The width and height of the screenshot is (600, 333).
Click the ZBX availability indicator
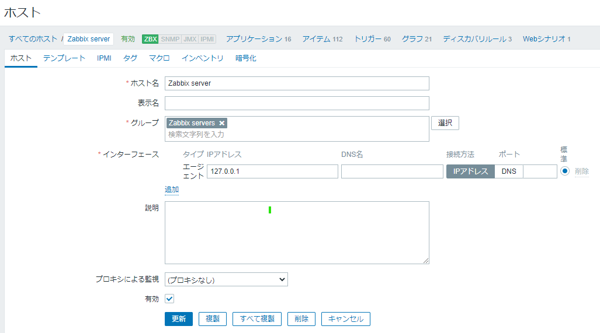tap(150, 39)
